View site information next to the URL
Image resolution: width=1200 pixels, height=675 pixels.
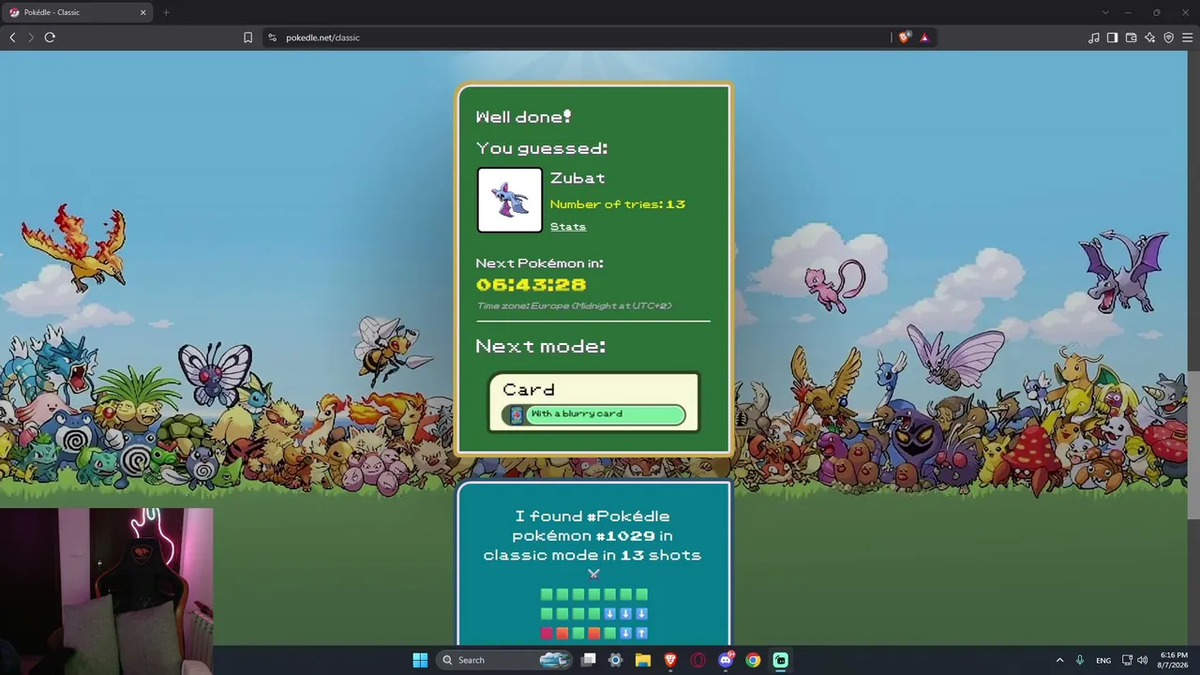[273, 37]
